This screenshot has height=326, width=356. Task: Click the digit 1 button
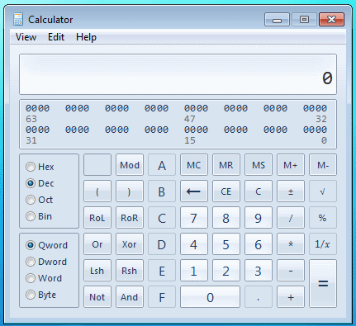pyautogui.click(x=194, y=271)
